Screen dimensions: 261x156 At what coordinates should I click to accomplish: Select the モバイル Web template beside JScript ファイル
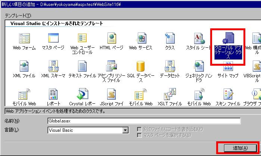[141, 94]
